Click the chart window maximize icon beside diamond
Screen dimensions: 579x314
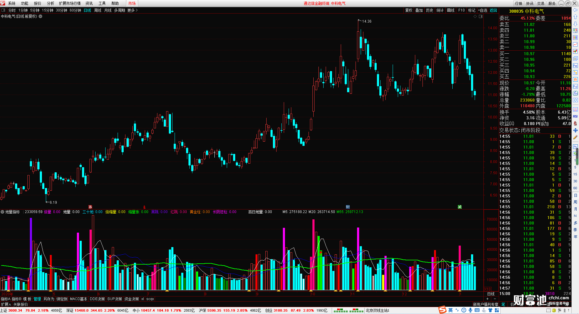tap(481, 17)
